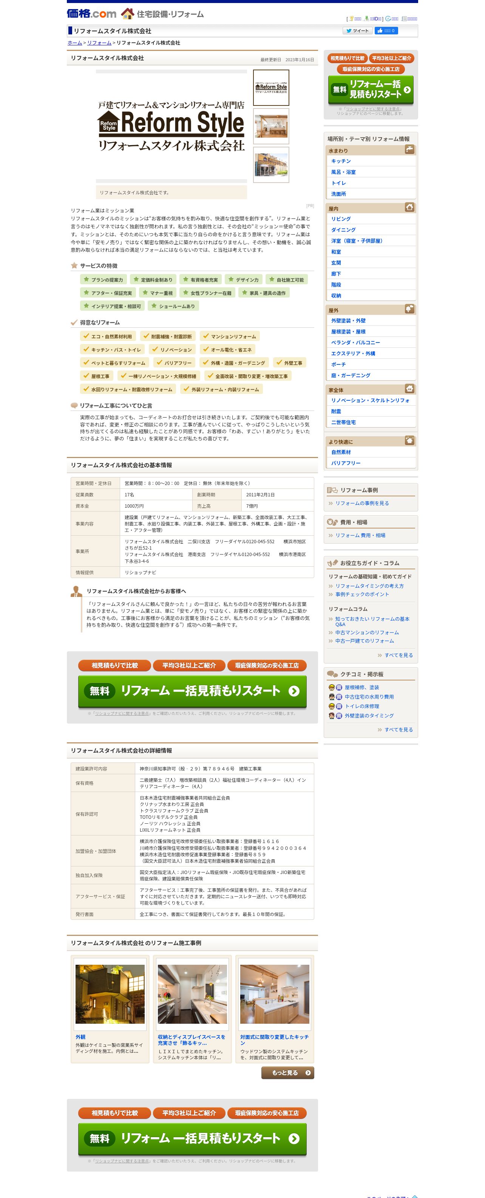Image resolution: width=485 pixels, height=1198 pixels.
Task: Click the speech bubble icon beside クチコミ・掲示板
Action: [x=332, y=674]
